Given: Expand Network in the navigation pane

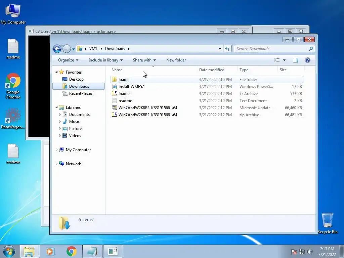Looking at the screenshot, I should coord(56,164).
